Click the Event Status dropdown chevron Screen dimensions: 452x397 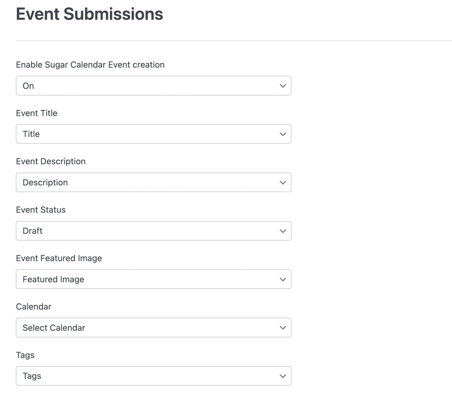[283, 231]
